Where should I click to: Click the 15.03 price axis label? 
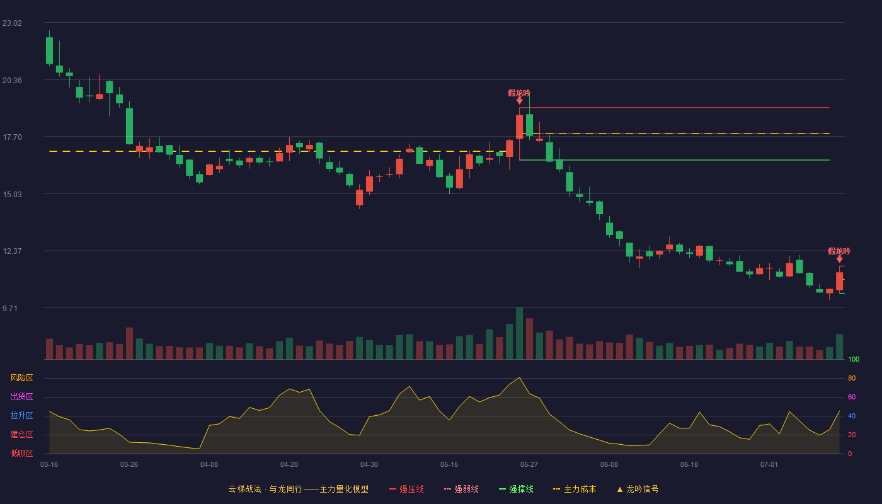click(12, 195)
